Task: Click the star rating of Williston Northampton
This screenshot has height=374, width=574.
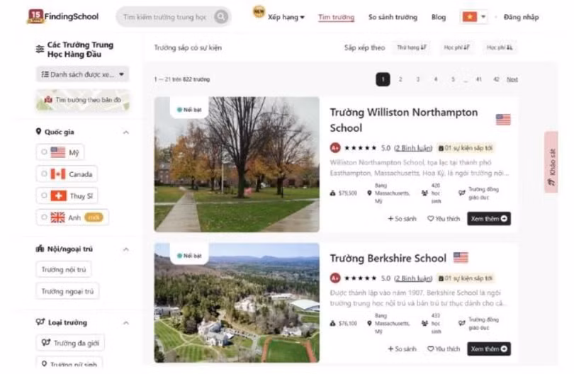Action: pyautogui.click(x=360, y=148)
